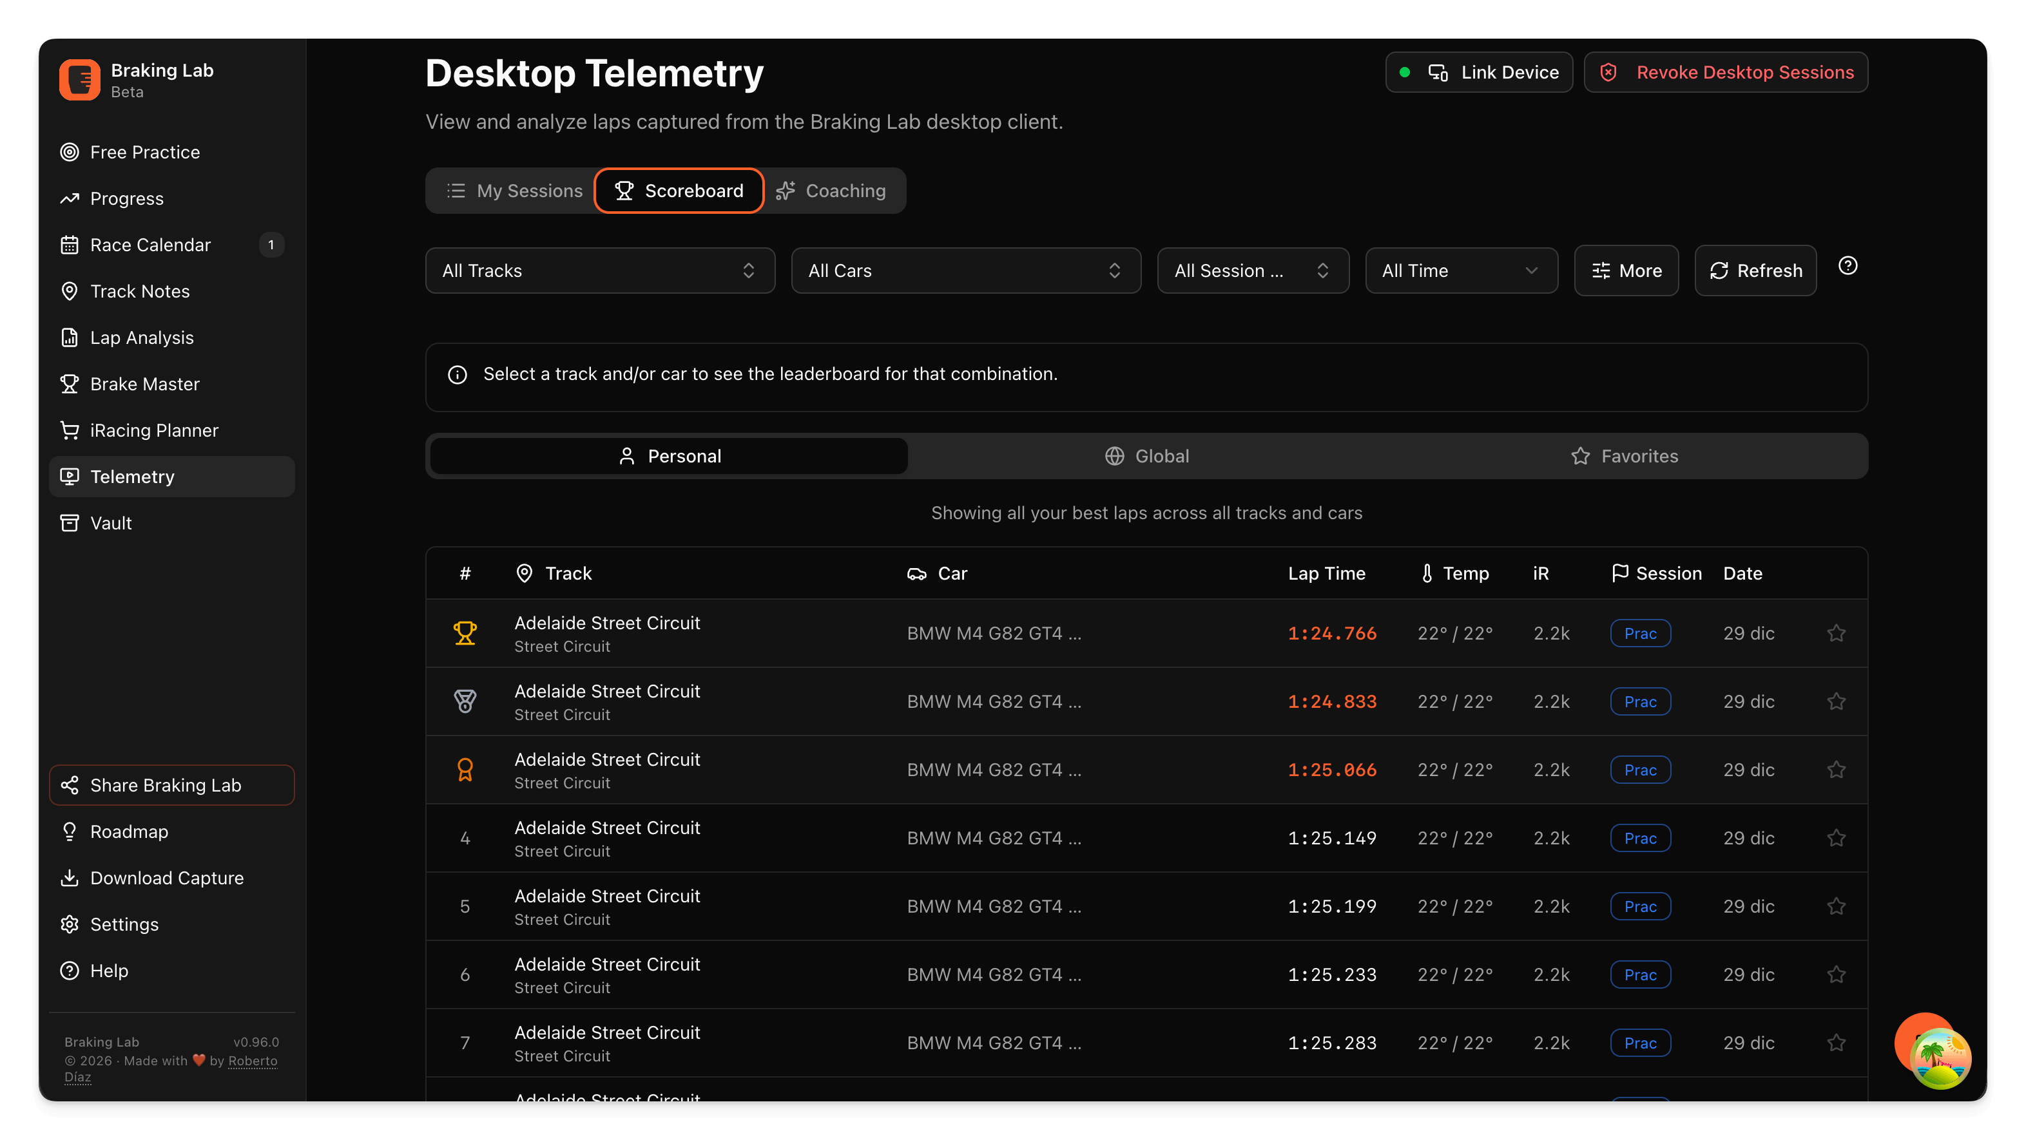Open Brake Master from the sidebar
Image resolution: width=2026 pixels, height=1140 pixels.
[145, 384]
